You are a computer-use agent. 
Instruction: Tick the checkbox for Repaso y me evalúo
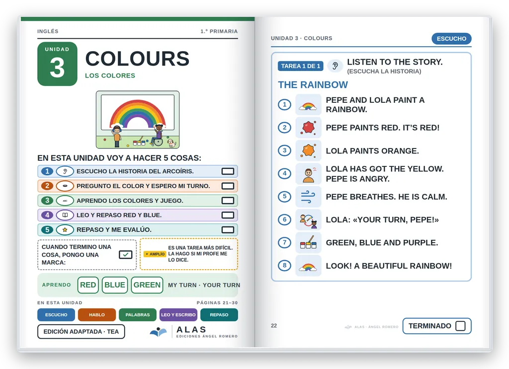click(x=228, y=229)
